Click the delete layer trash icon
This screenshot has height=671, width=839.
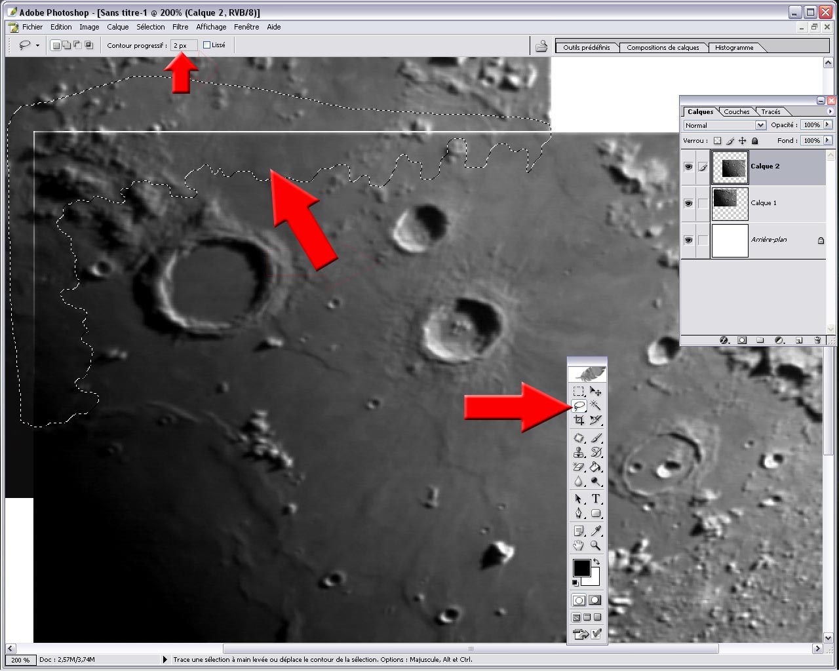click(x=817, y=341)
